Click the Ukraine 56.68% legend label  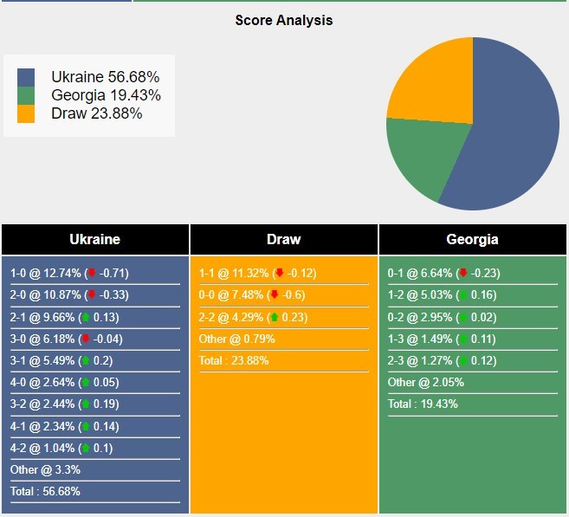106,77
